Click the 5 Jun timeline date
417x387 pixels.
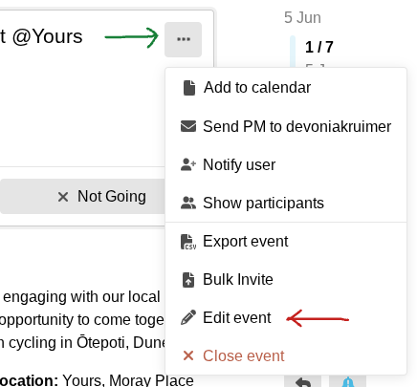pyautogui.click(x=302, y=17)
